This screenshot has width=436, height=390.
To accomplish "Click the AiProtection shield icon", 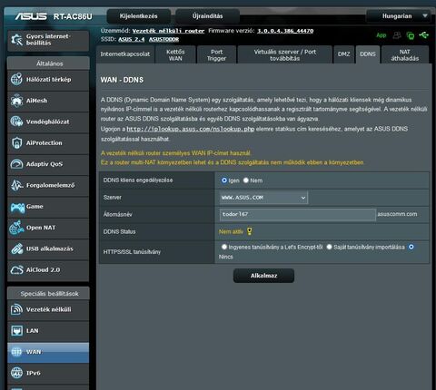I will (x=16, y=142).
